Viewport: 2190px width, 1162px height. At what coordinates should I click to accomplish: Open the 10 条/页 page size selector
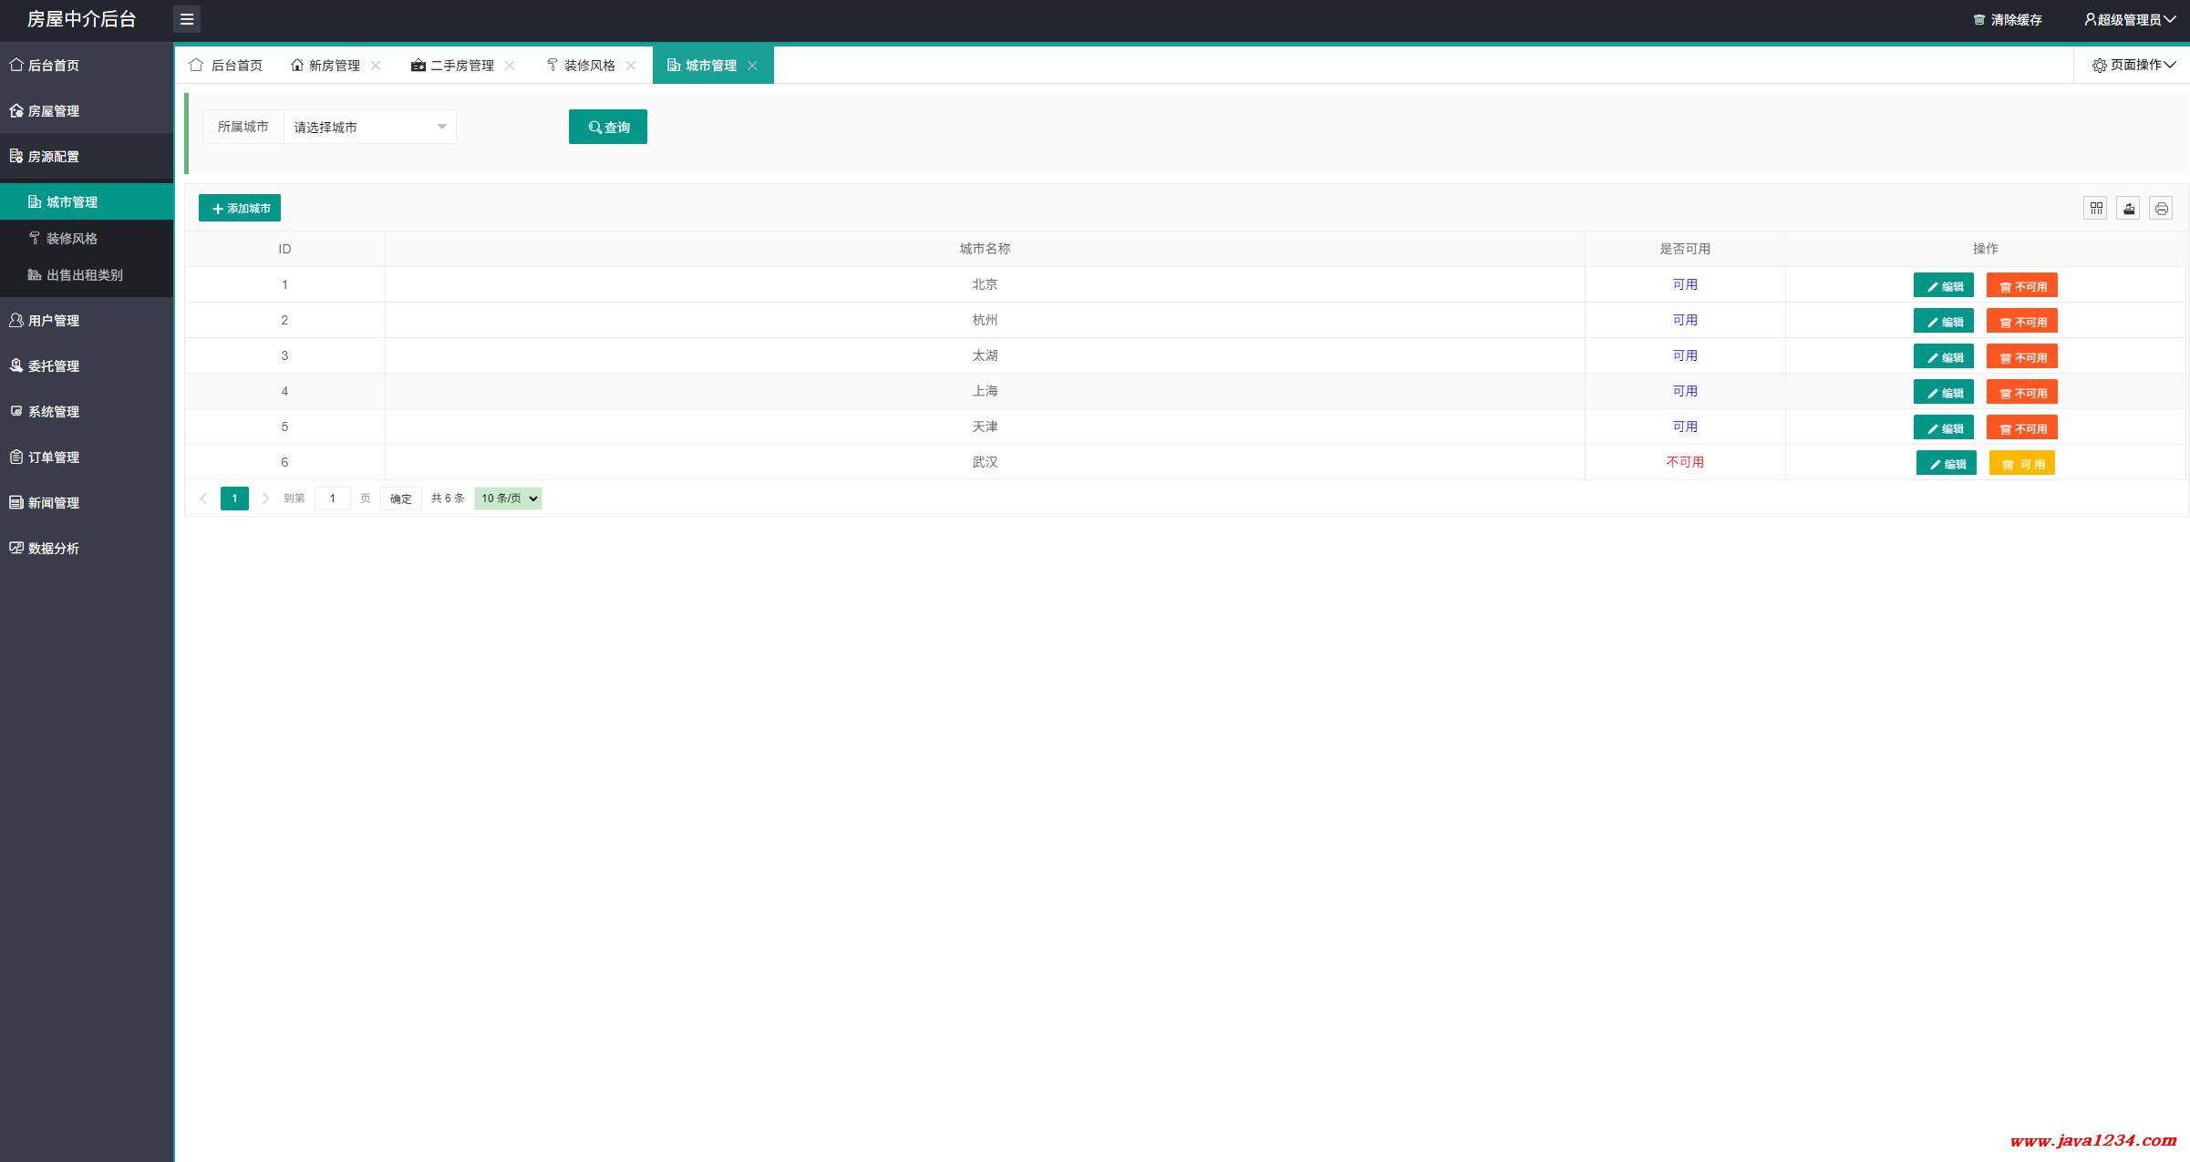508,499
